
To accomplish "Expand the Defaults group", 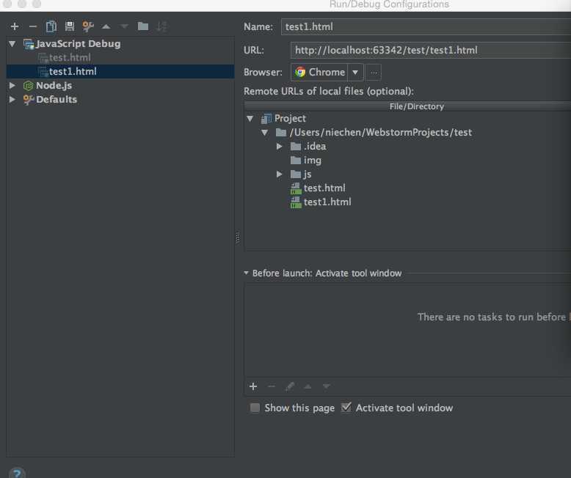I will pos(12,99).
